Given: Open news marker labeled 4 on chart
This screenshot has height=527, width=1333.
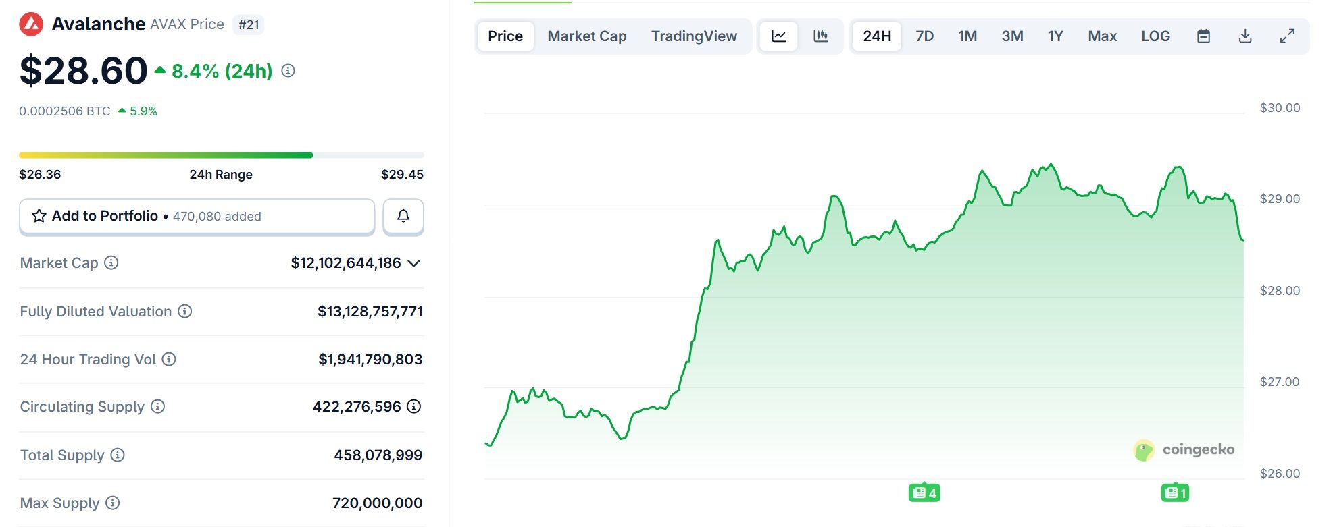Looking at the screenshot, I should pos(924,493).
